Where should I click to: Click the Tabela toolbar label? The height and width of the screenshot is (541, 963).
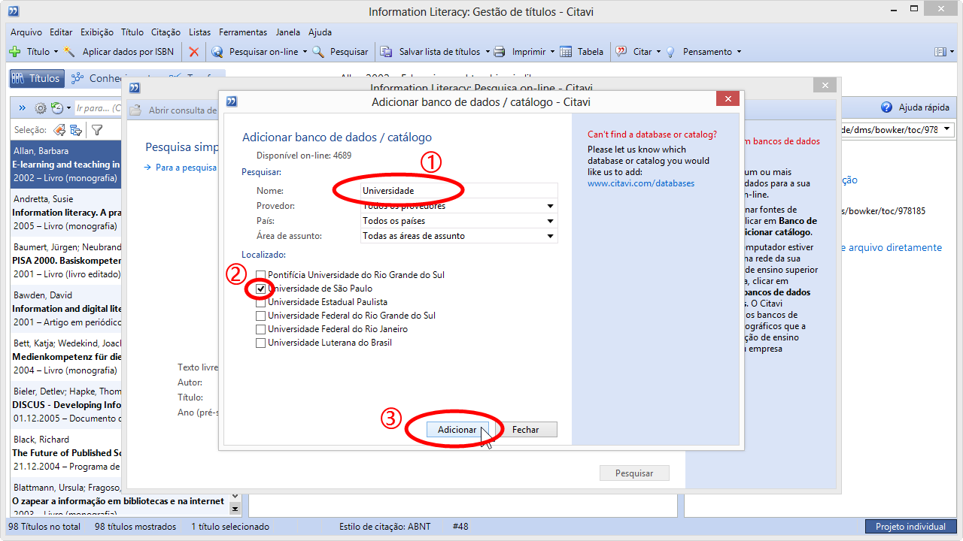pyautogui.click(x=591, y=52)
